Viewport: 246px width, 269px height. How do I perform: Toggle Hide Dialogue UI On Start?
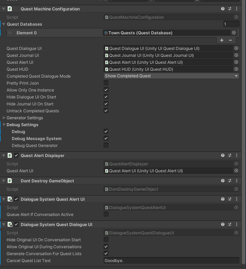(106, 97)
